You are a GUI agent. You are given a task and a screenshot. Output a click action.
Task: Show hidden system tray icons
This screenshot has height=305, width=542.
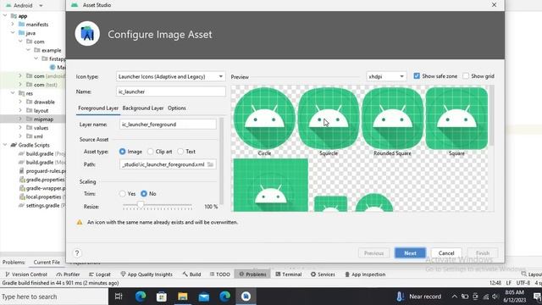454,297
